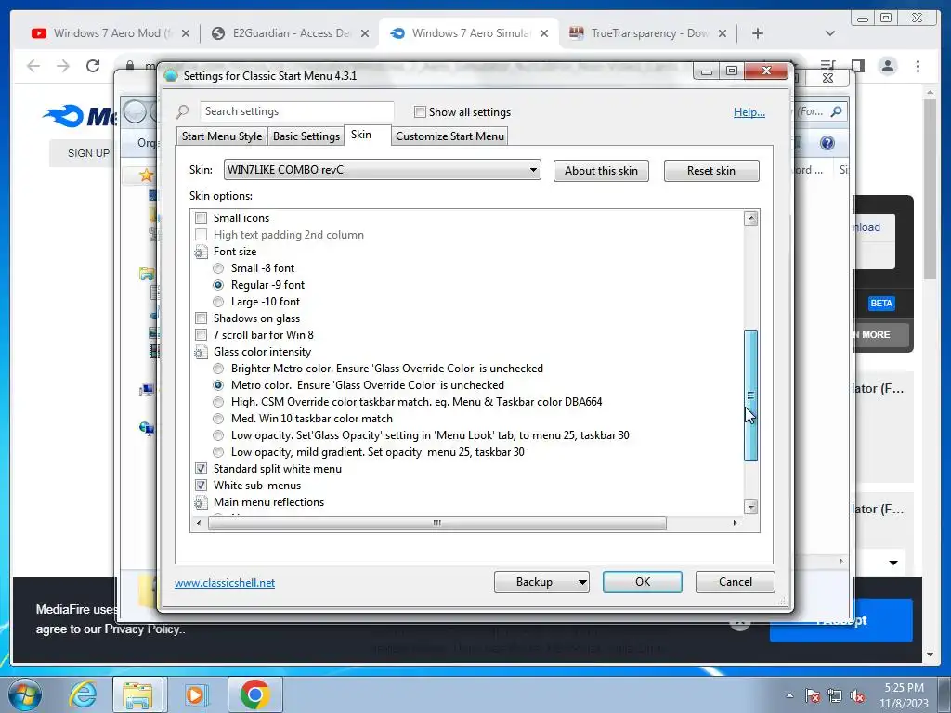
Task: Check 7 scroll bar for Win 8
Action: (201, 334)
